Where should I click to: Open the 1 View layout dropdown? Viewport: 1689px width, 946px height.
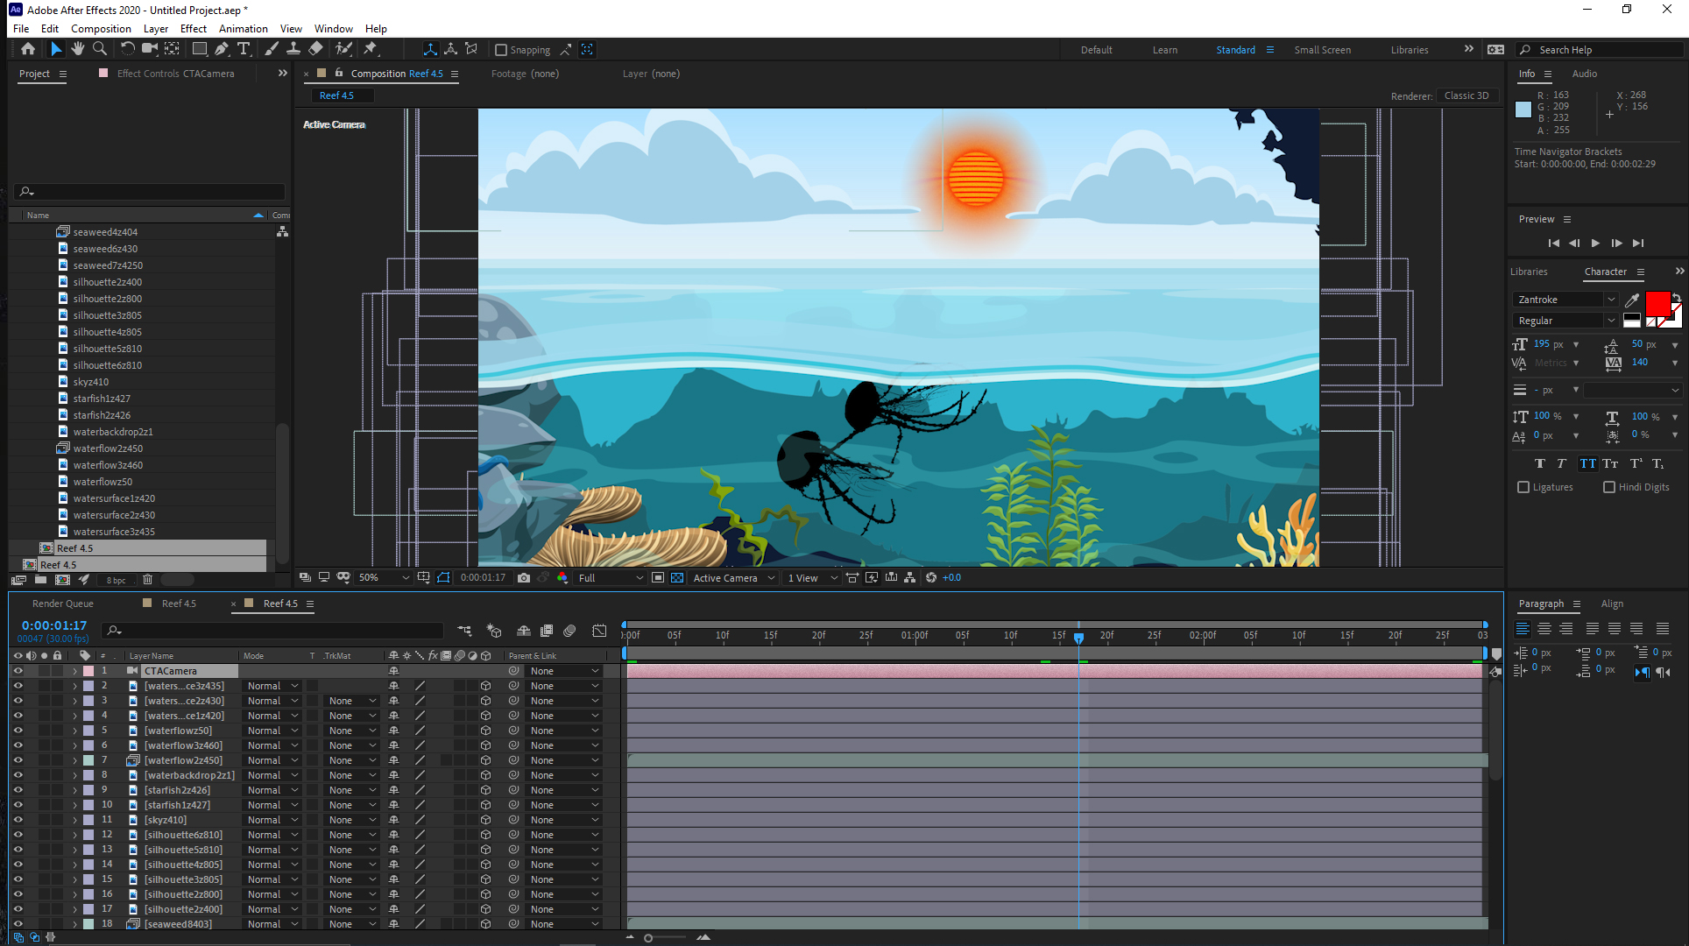812,578
